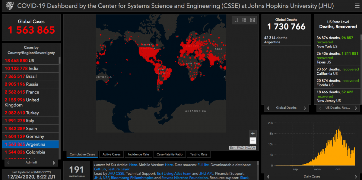Show next Global Deaths panel view
The image size is (362, 180).
305,108
